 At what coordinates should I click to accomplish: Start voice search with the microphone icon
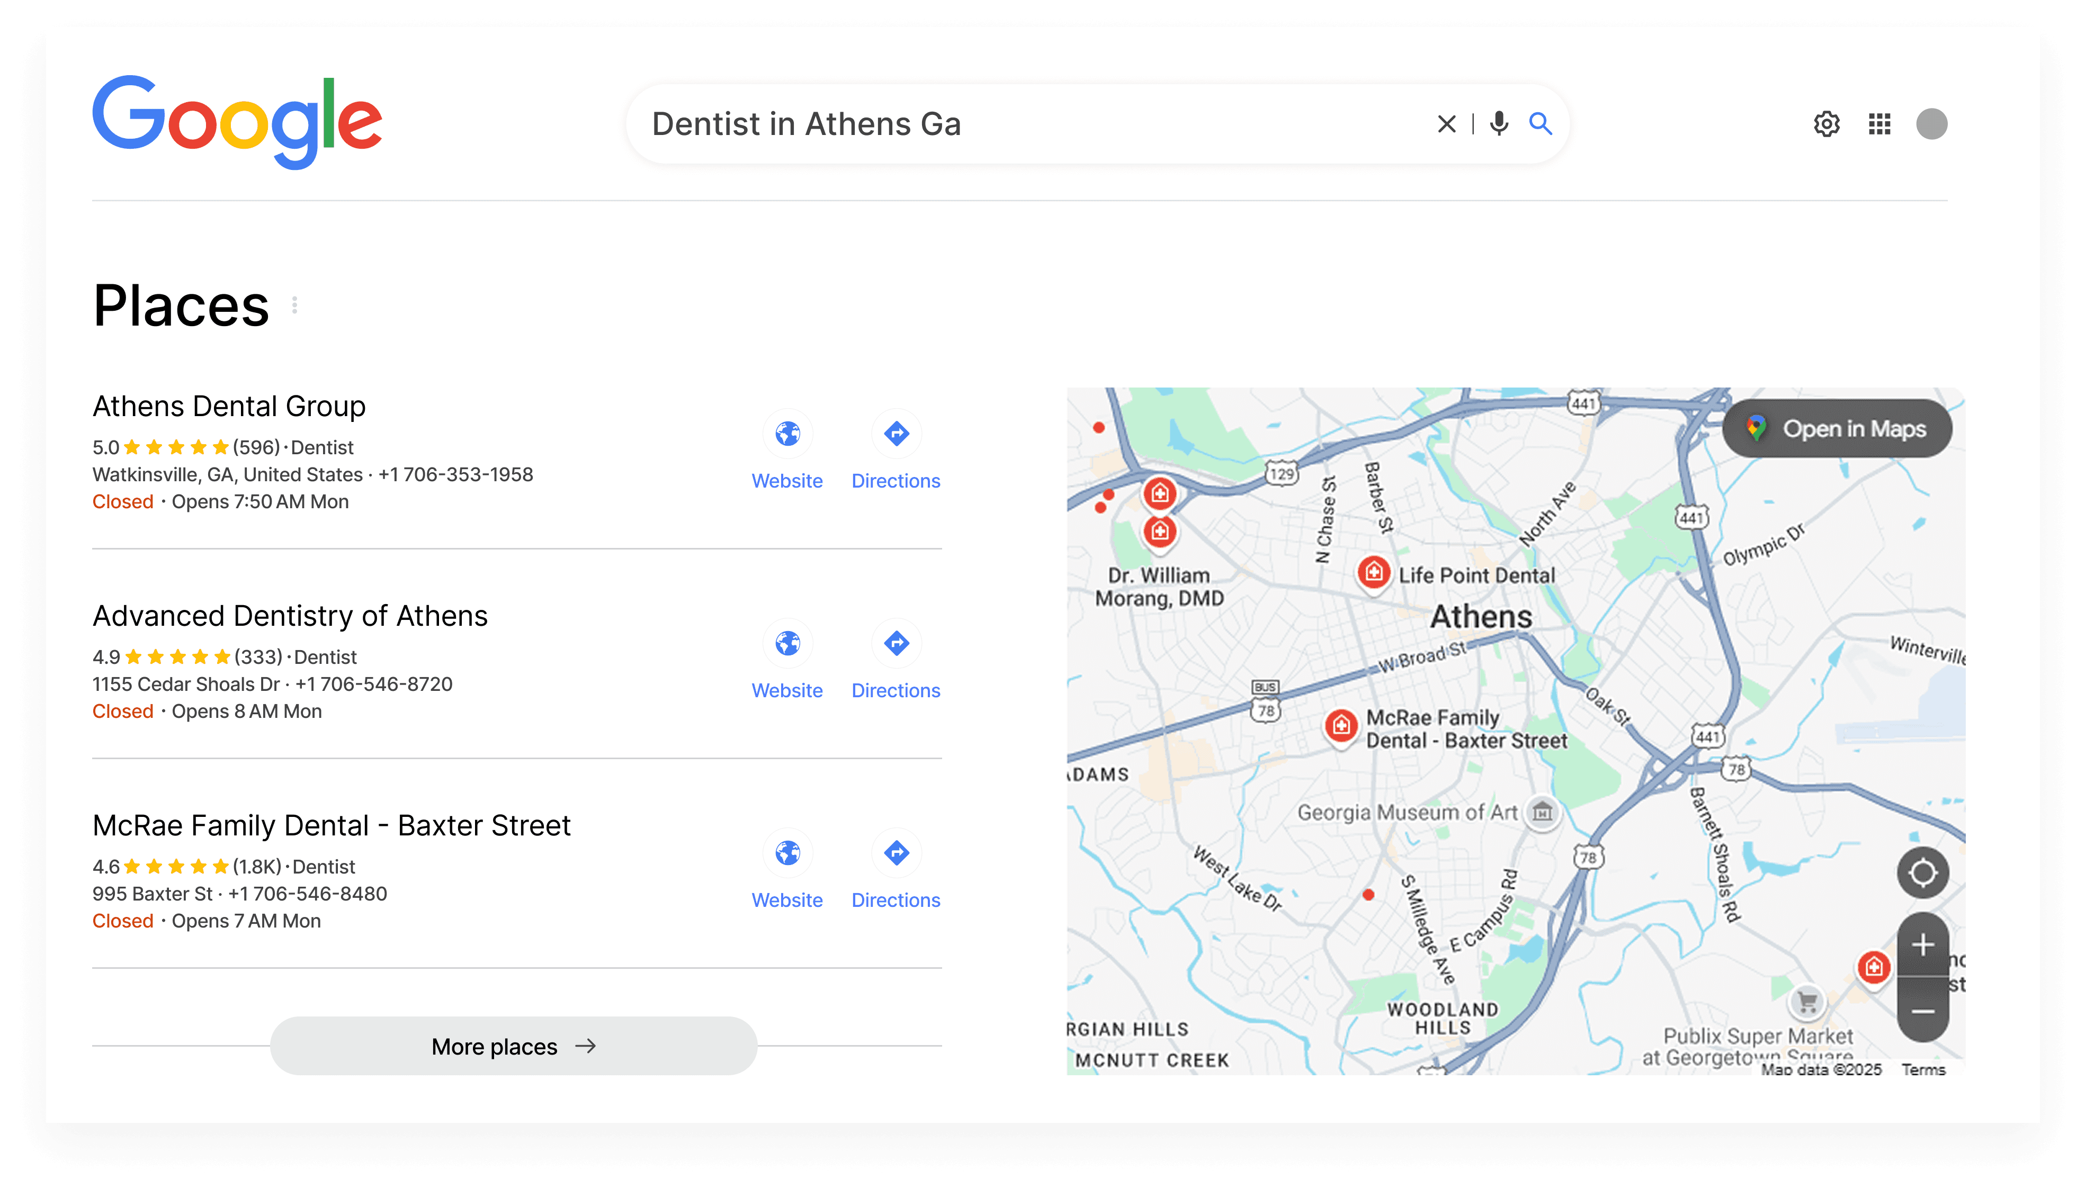1498,124
